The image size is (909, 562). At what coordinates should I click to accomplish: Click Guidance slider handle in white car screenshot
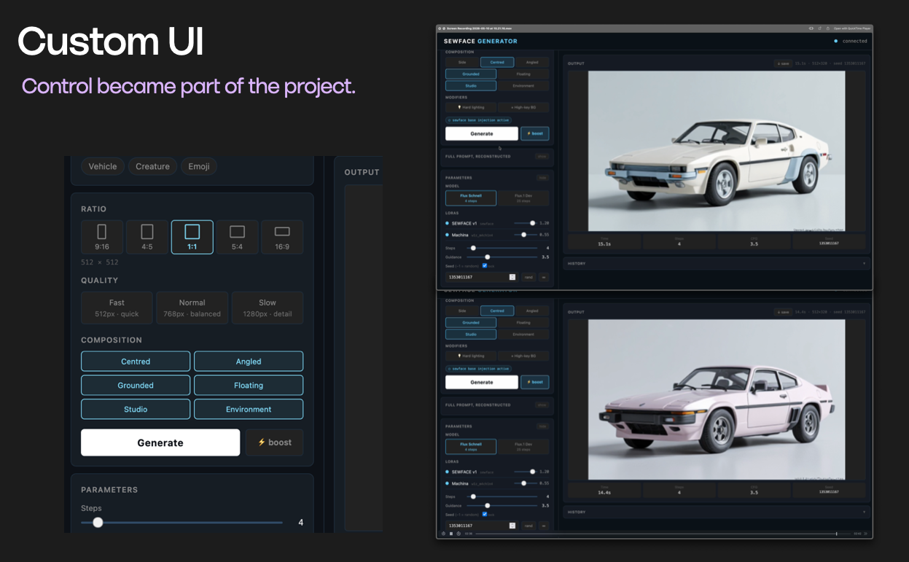tap(488, 257)
